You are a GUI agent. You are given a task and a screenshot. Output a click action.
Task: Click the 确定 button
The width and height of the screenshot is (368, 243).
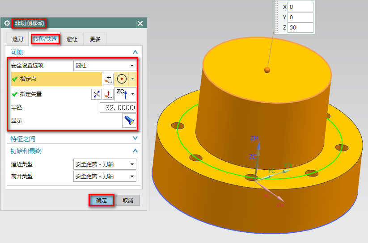pyautogui.click(x=102, y=201)
